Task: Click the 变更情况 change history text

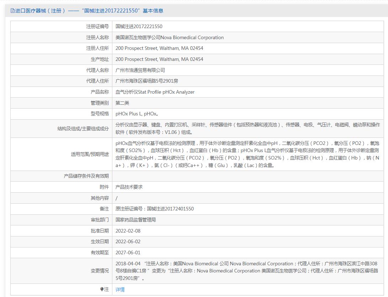Action: 247,271
